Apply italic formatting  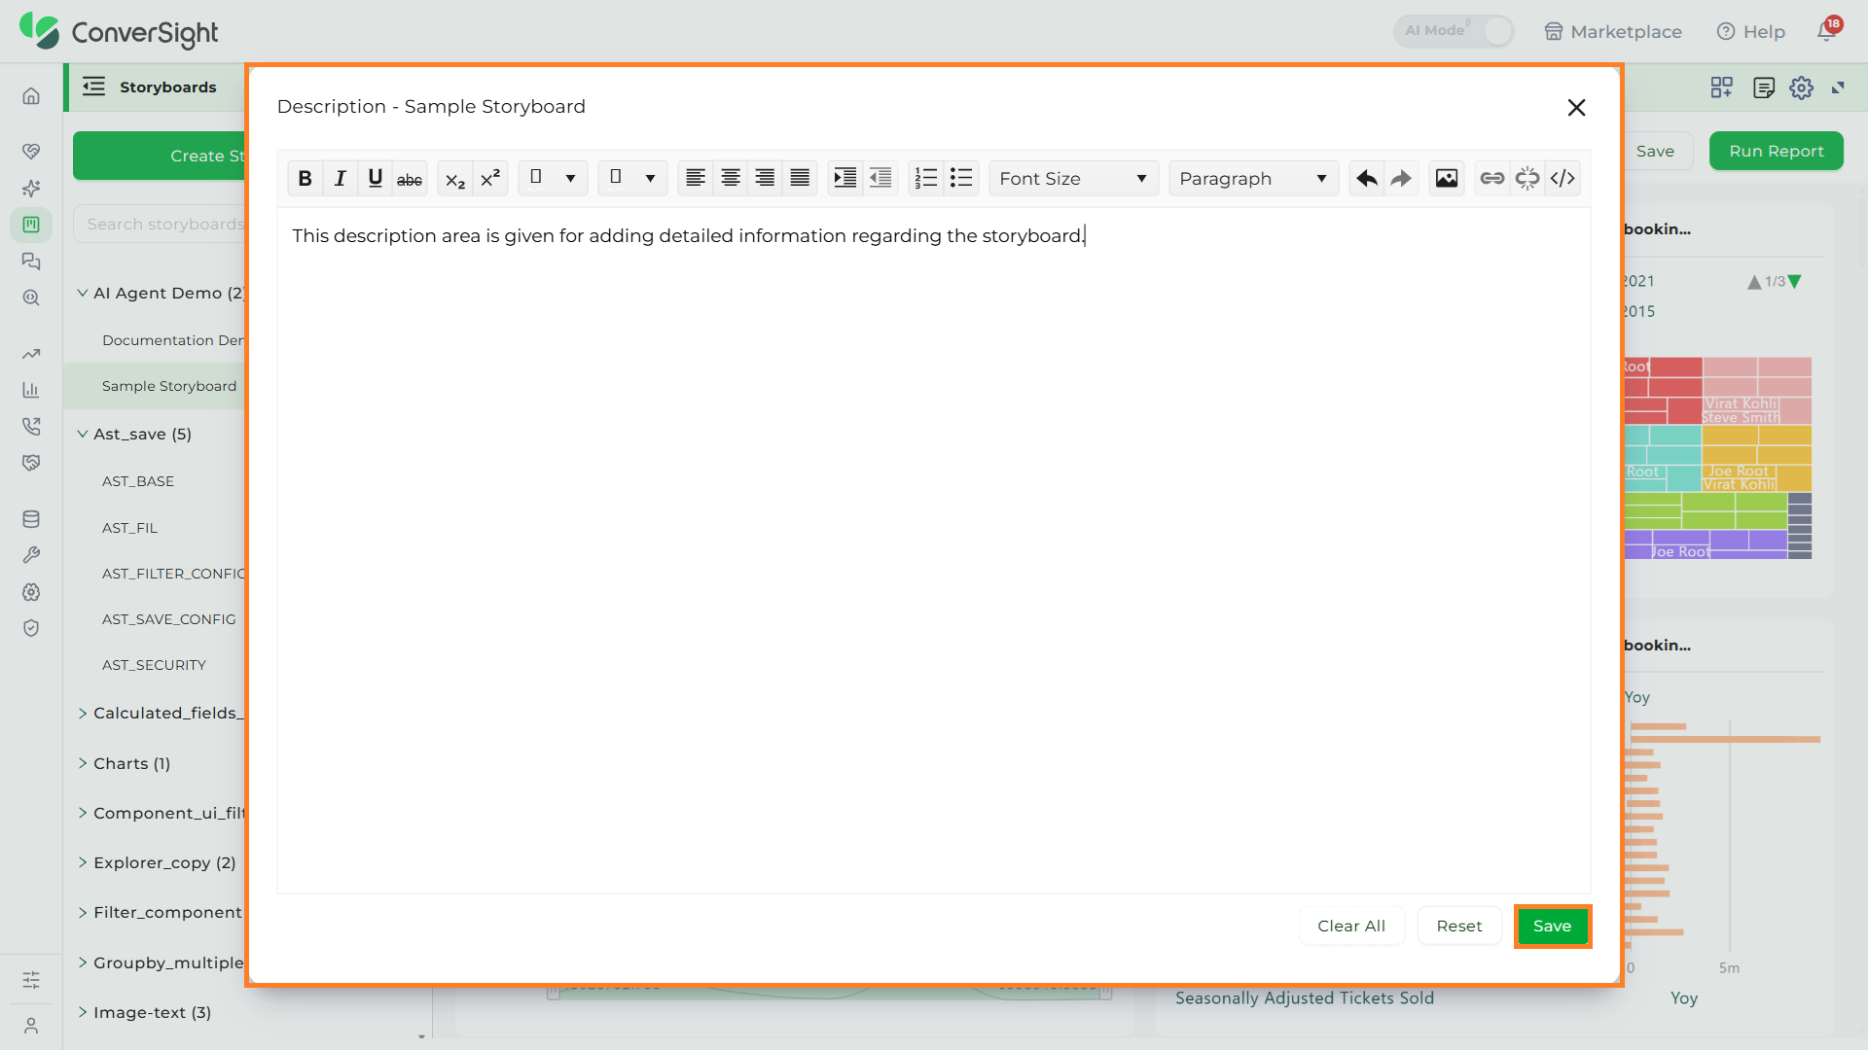point(340,179)
